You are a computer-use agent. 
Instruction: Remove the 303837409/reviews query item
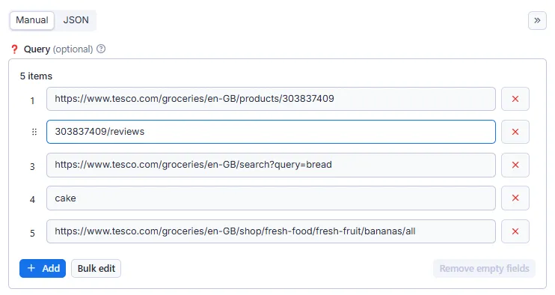(x=515, y=132)
